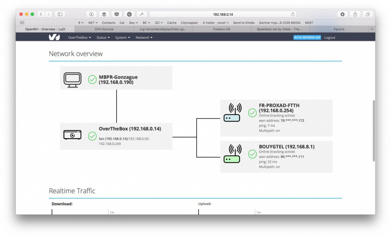Screen dimensions: 391x237
Task: Switch to the Freebox OS tab
Action: pos(221,29)
